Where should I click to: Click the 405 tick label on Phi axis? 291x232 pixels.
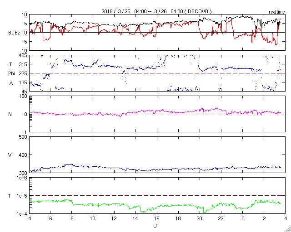tap(24, 55)
